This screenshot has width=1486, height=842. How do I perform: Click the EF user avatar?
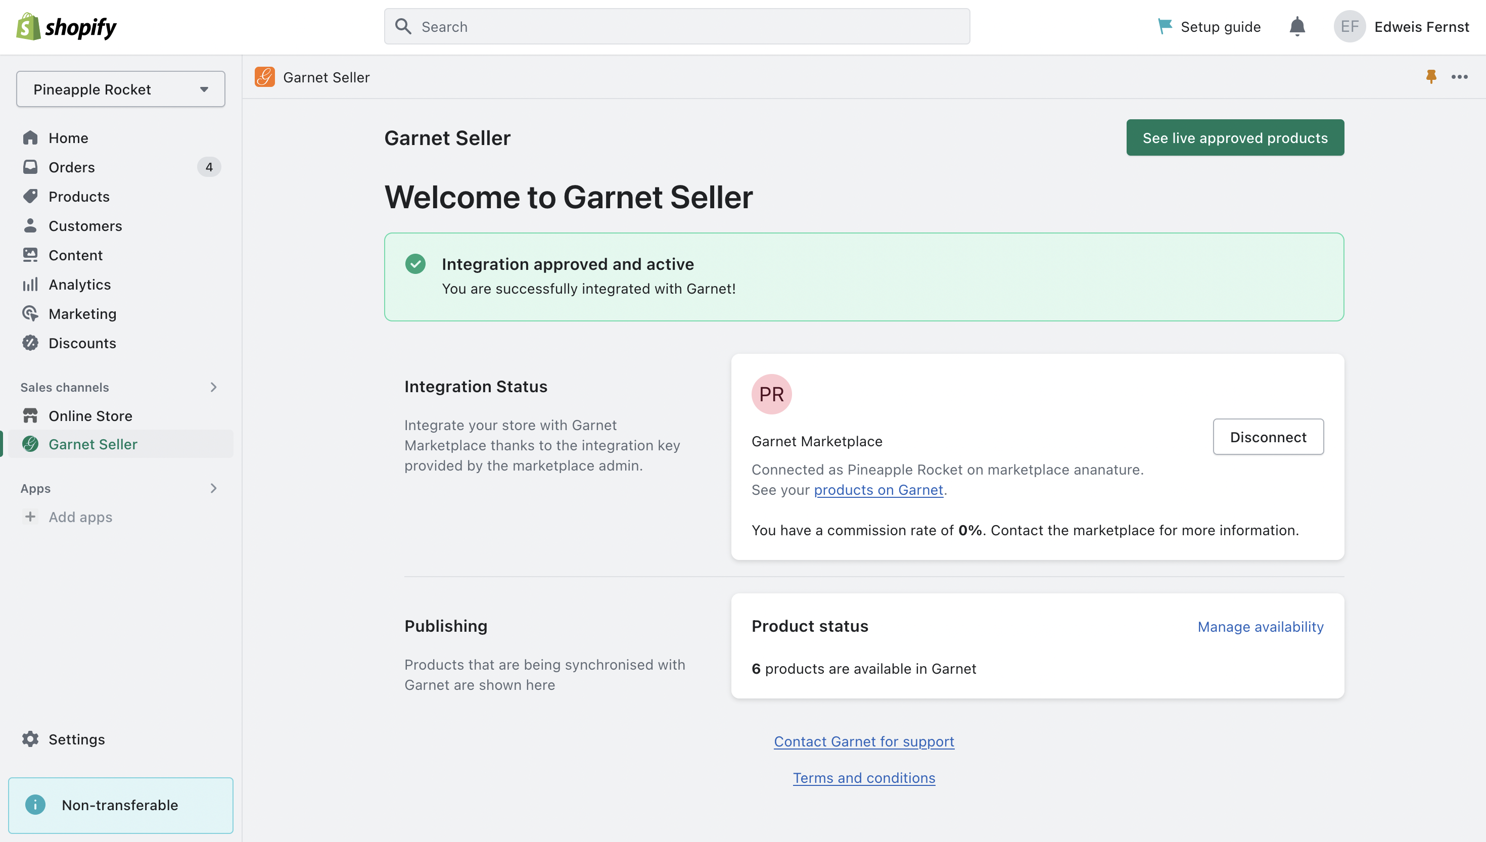(x=1350, y=27)
